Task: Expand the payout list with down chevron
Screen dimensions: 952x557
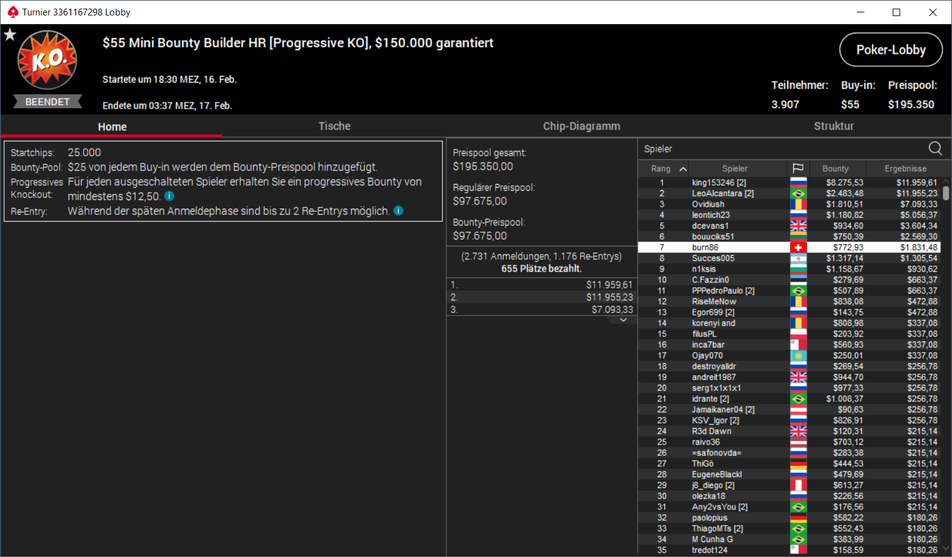Action: click(623, 320)
